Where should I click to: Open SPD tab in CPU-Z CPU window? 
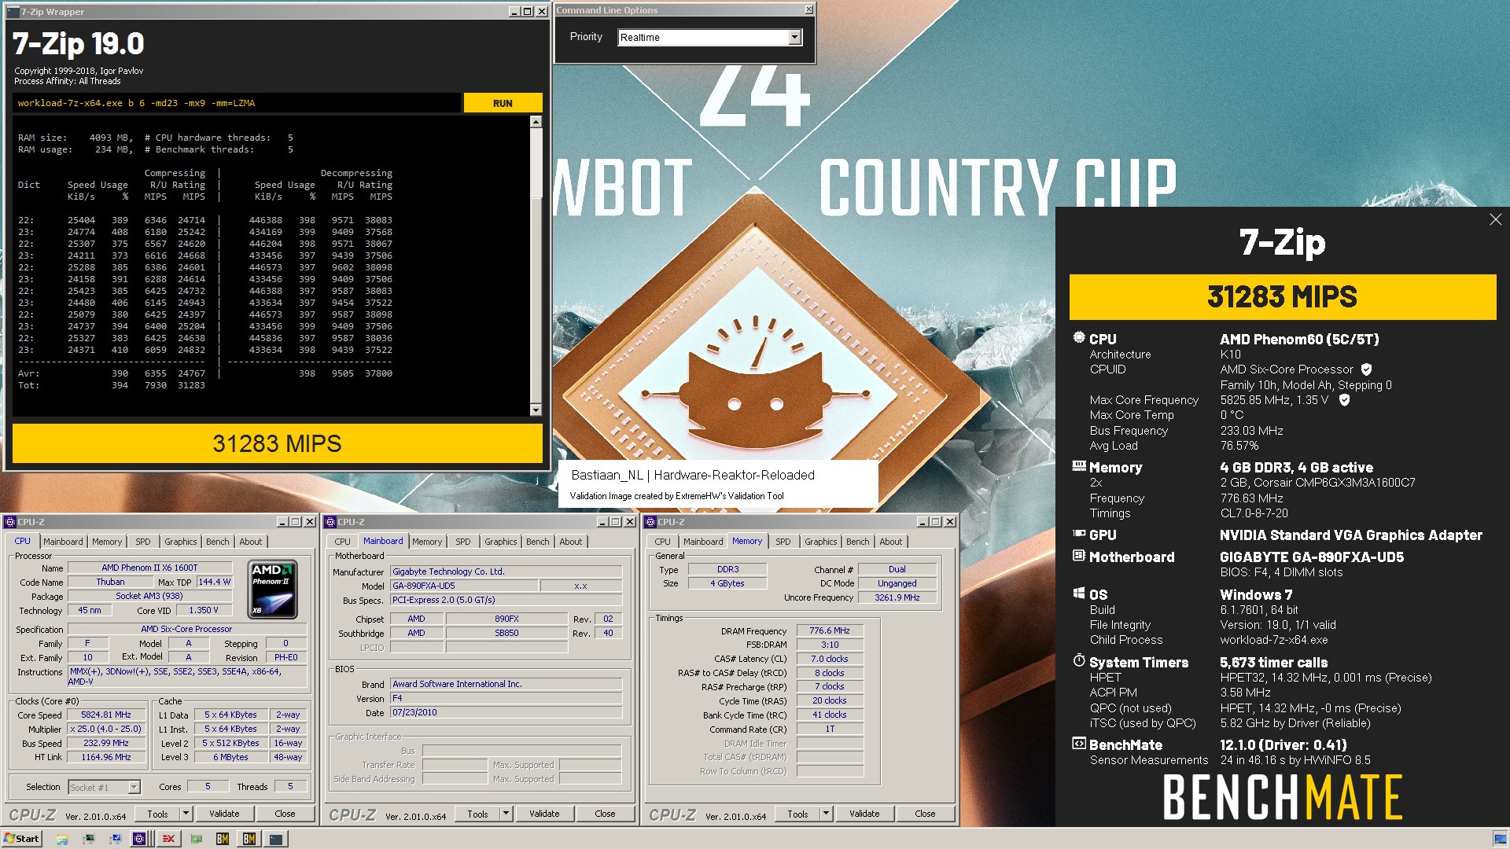coord(142,542)
